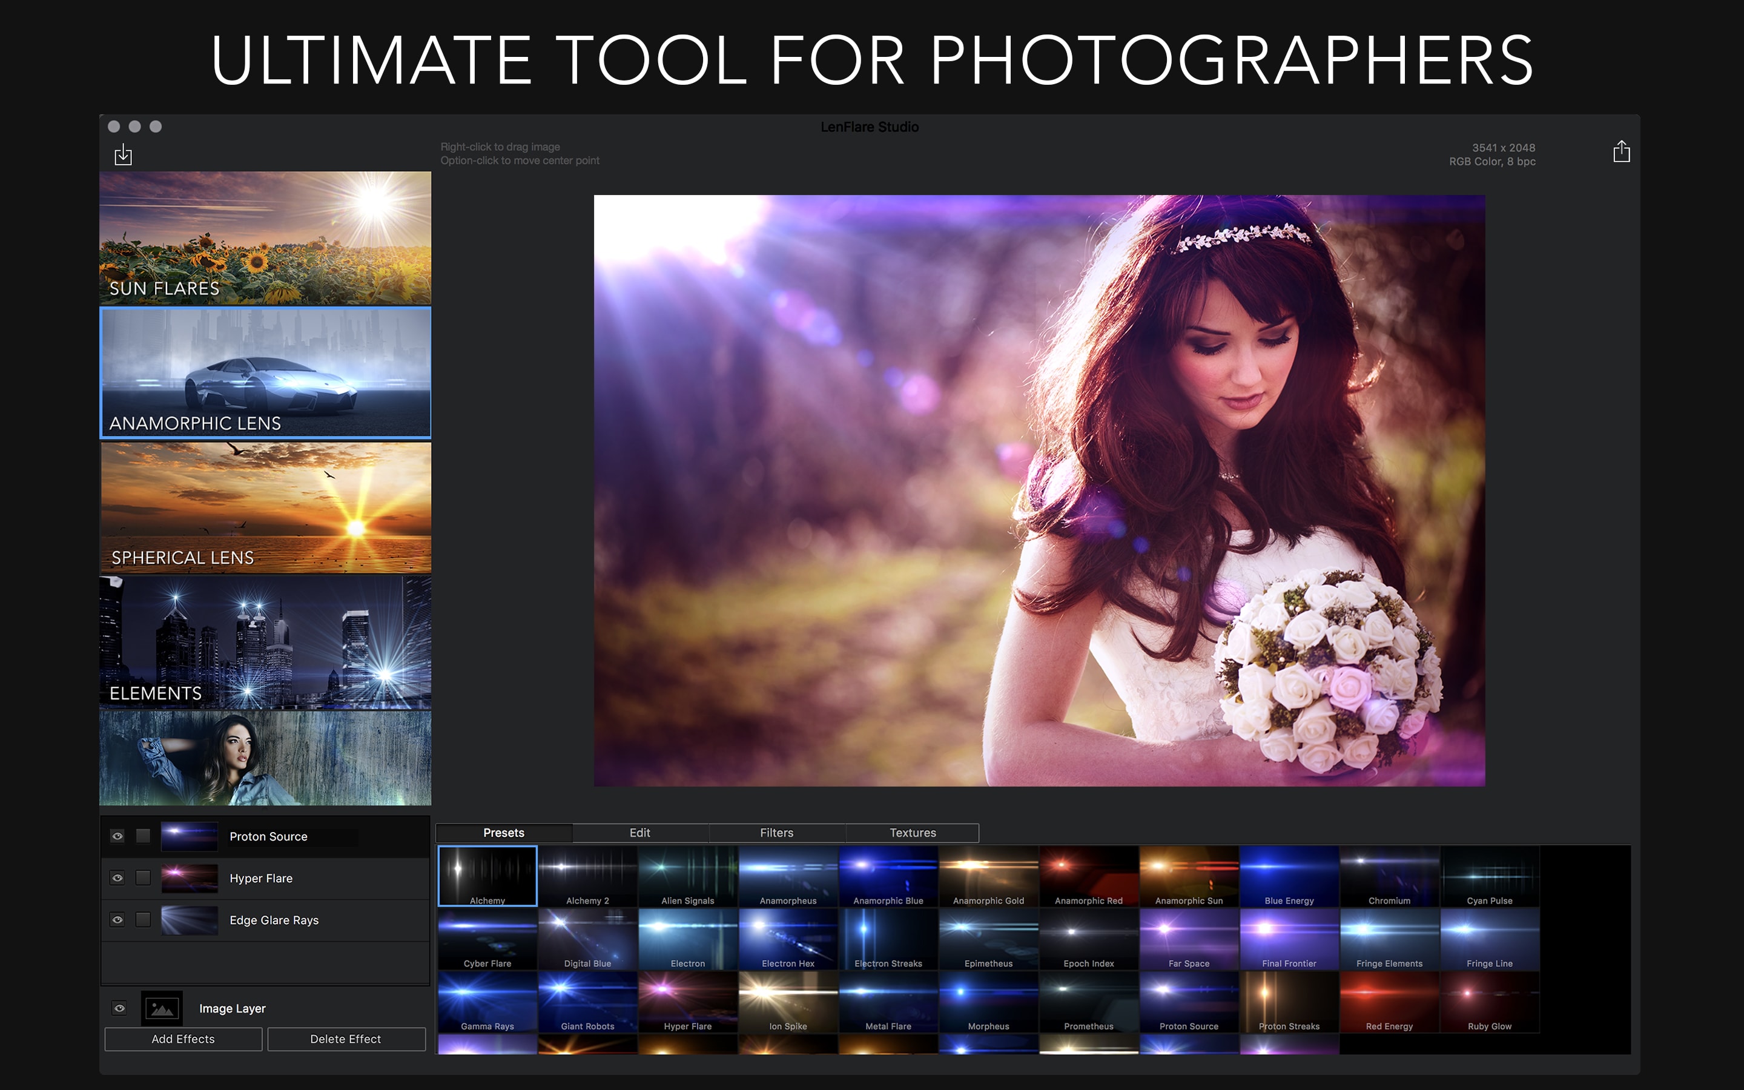1744x1090 pixels.
Task: Click the Image Layer picture thumbnail icon
Action: point(162,1008)
